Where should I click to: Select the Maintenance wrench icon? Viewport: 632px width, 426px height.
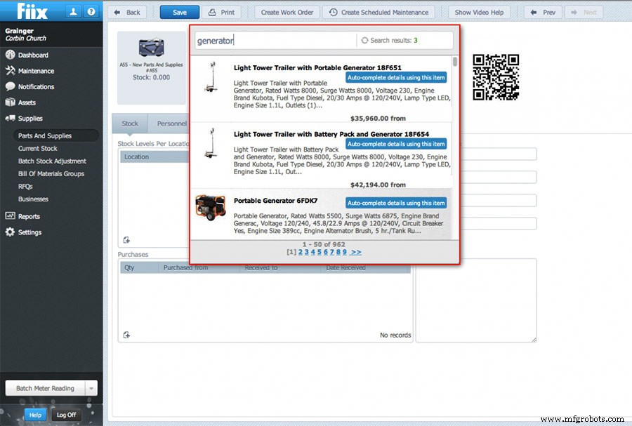point(10,70)
